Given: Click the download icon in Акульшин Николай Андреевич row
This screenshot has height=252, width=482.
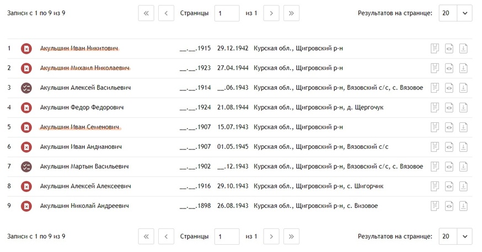Looking at the screenshot, I should (463, 206).
